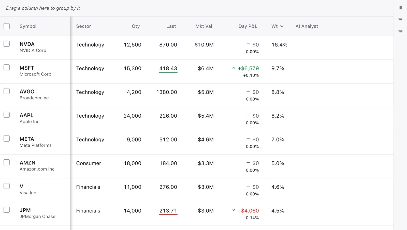This screenshot has height=230, width=407.
Task: Check the AAPL row checkbox
Action: [7, 115]
